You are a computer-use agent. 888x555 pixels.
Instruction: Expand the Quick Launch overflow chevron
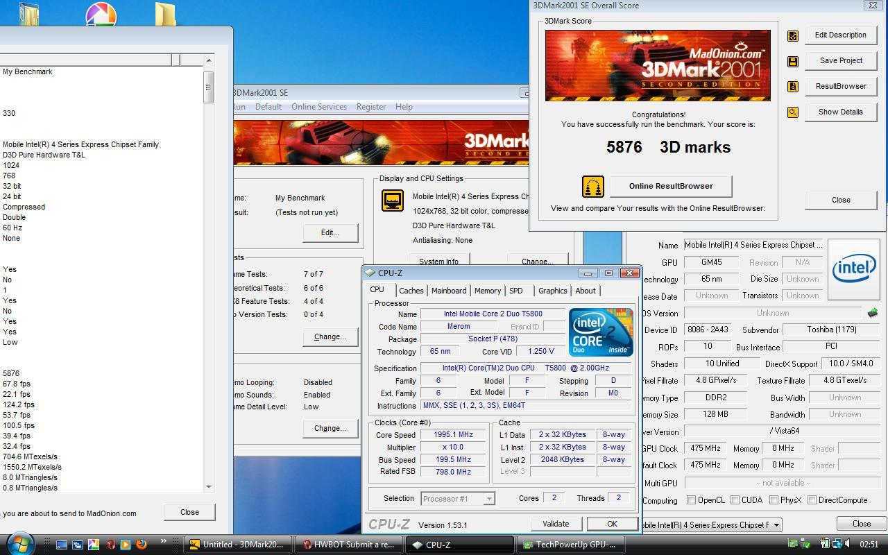click(164, 542)
